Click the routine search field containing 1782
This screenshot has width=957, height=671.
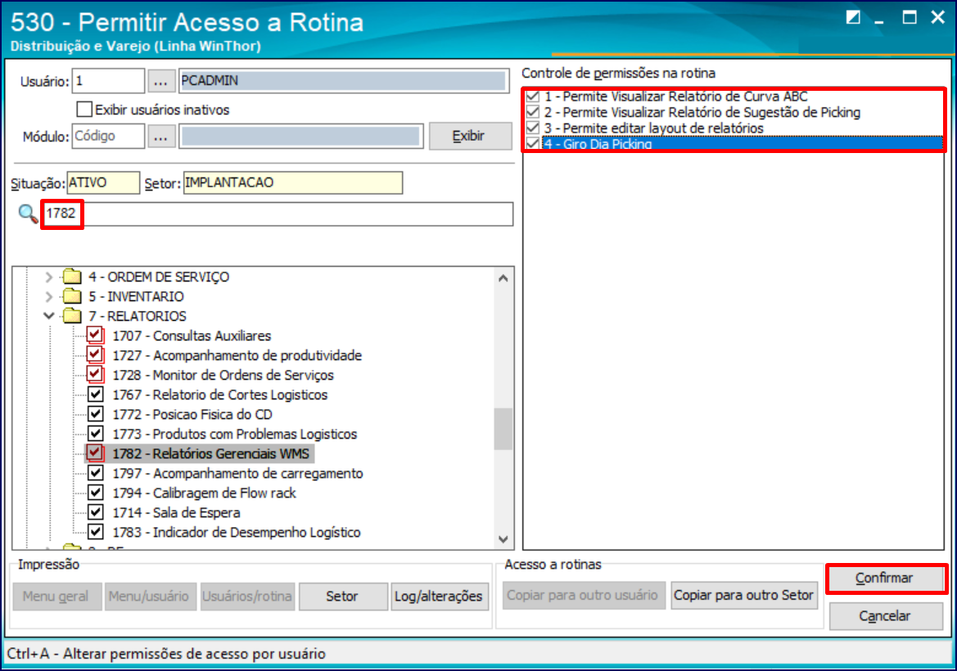[279, 214]
